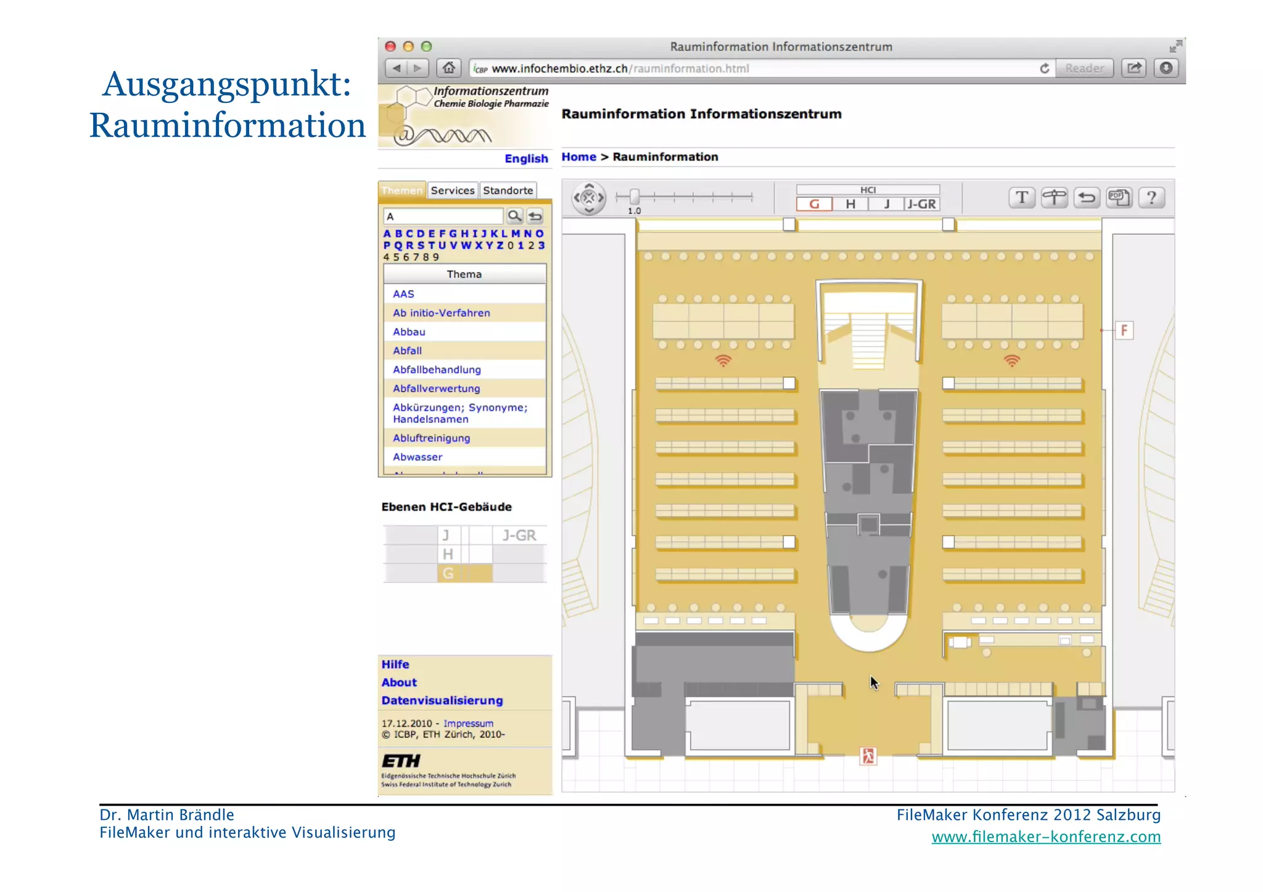Viewport: 1263px width, 892px height.
Task: Click level J in Ebenen HCI-Gebäude diagram
Action: [446, 535]
